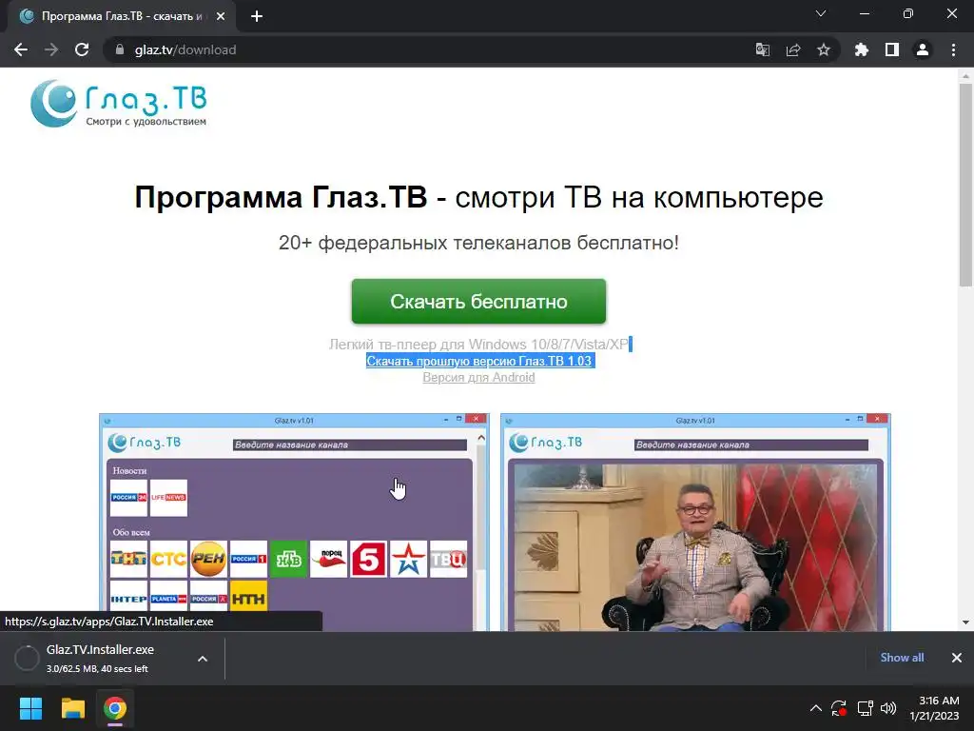The width and height of the screenshot is (974, 731).
Task: Select the Программа Глаз.ТВ tab
Action: pos(122,17)
